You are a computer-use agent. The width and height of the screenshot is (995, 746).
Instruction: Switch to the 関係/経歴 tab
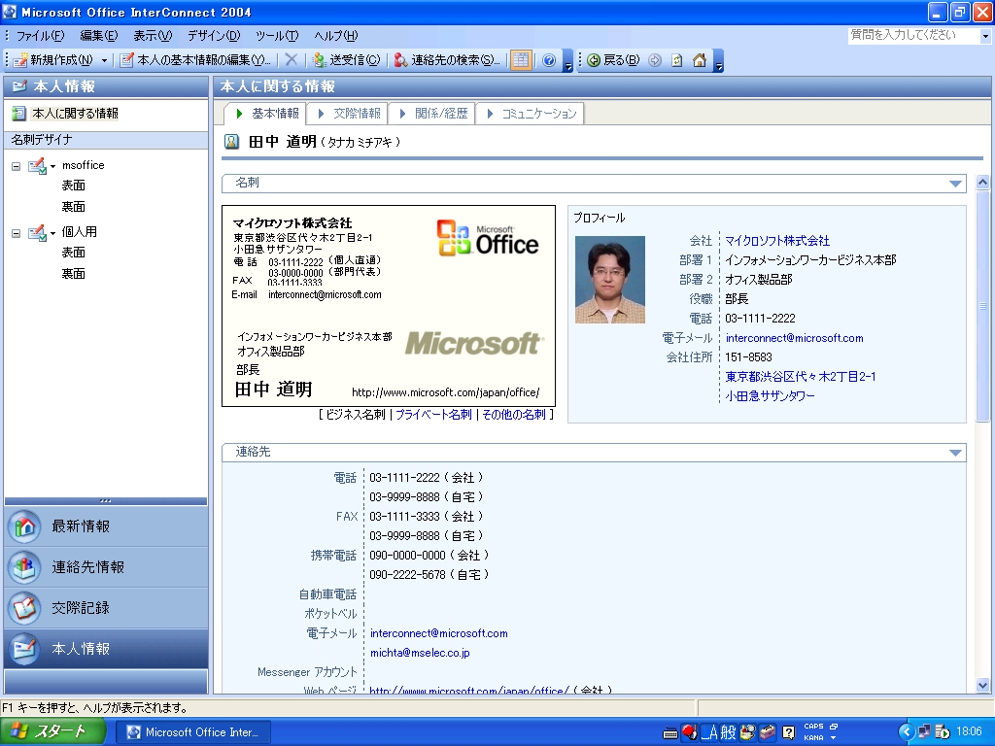click(432, 114)
